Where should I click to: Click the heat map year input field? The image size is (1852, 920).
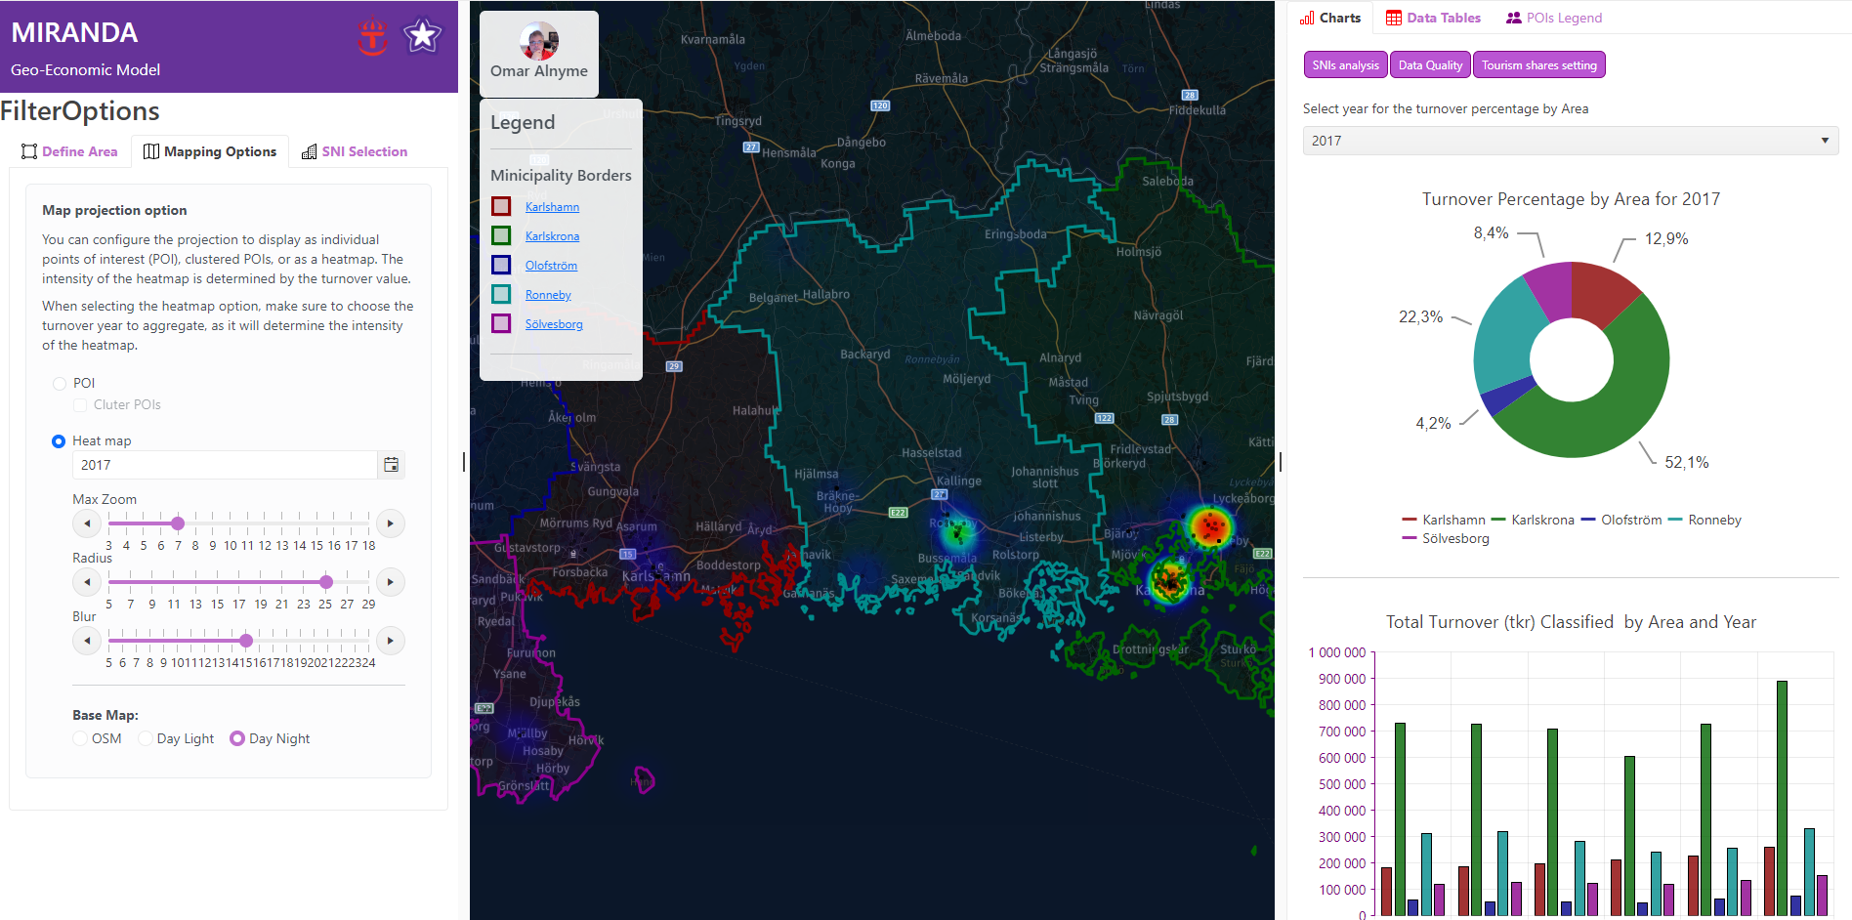click(225, 465)
